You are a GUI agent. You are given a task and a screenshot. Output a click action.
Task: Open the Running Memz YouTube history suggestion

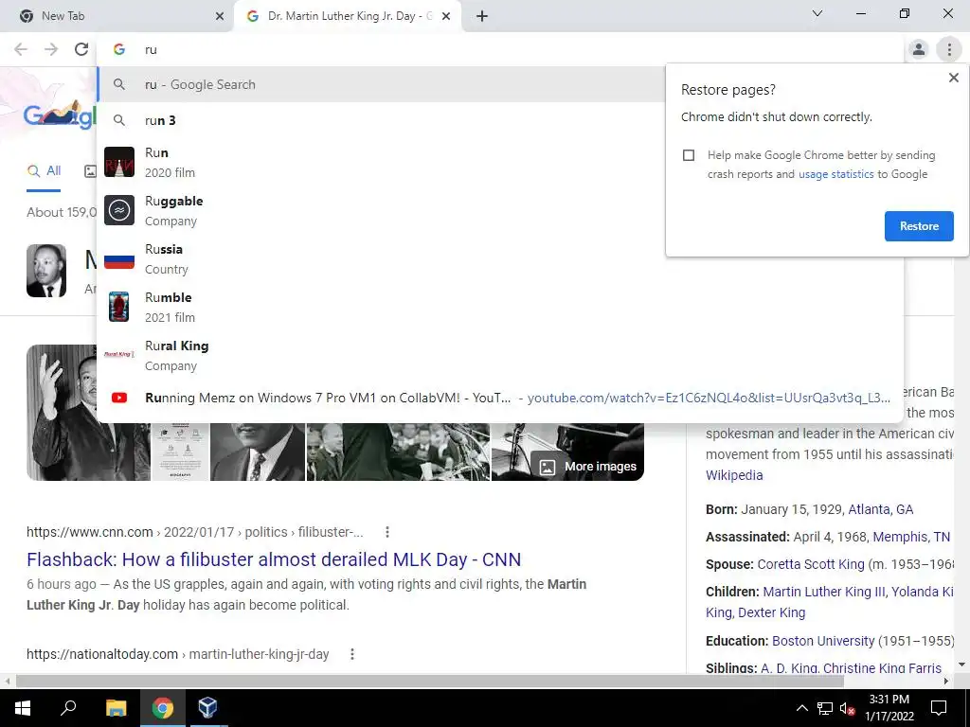tap(500, 399)
